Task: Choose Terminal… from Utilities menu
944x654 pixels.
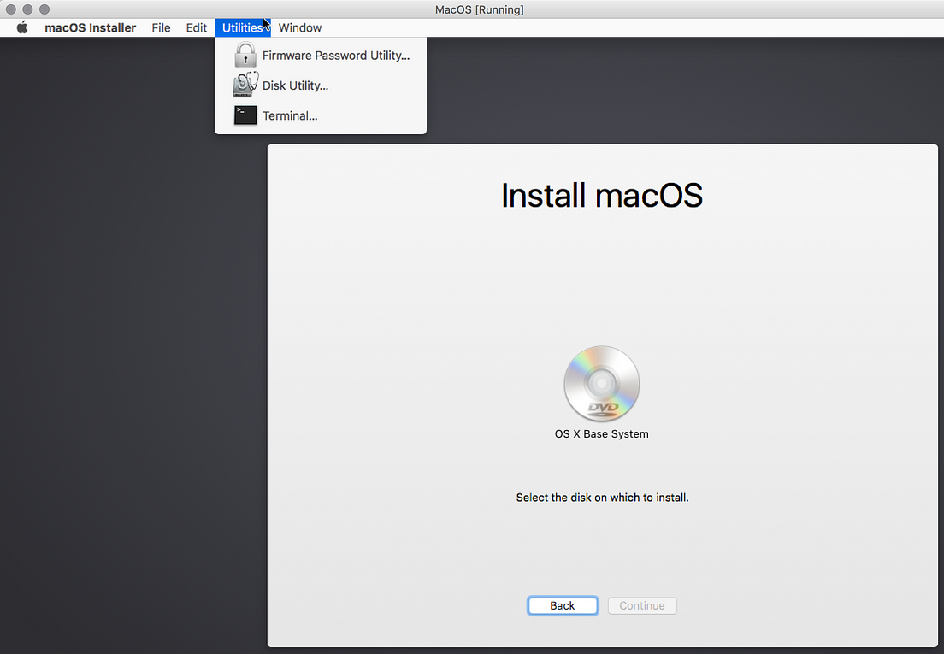Action: tap(321, 115)
